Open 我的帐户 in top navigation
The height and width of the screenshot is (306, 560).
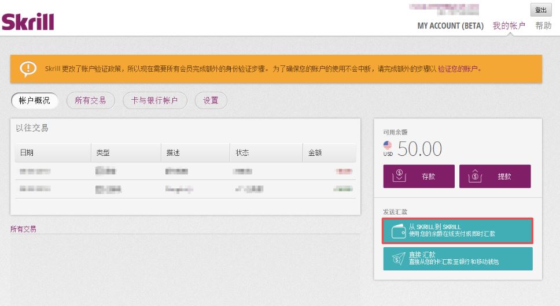pos(509,25)
